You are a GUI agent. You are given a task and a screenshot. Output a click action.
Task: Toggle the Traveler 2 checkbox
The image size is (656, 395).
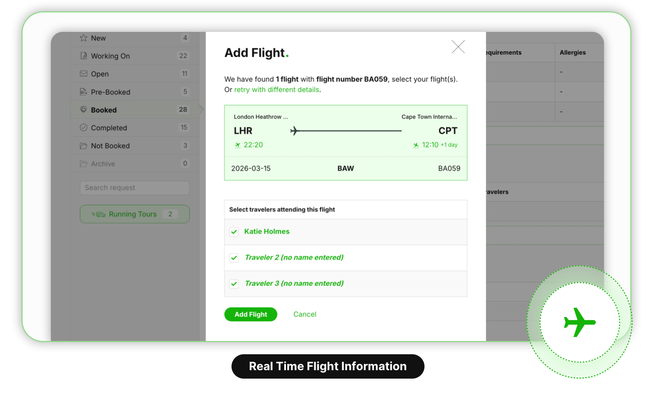pos(234,258)
